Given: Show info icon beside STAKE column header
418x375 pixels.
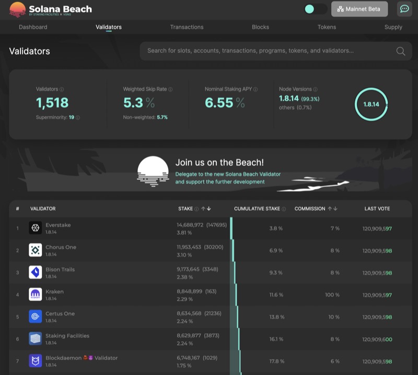Looking at the screenshot, I should point(196,209).
